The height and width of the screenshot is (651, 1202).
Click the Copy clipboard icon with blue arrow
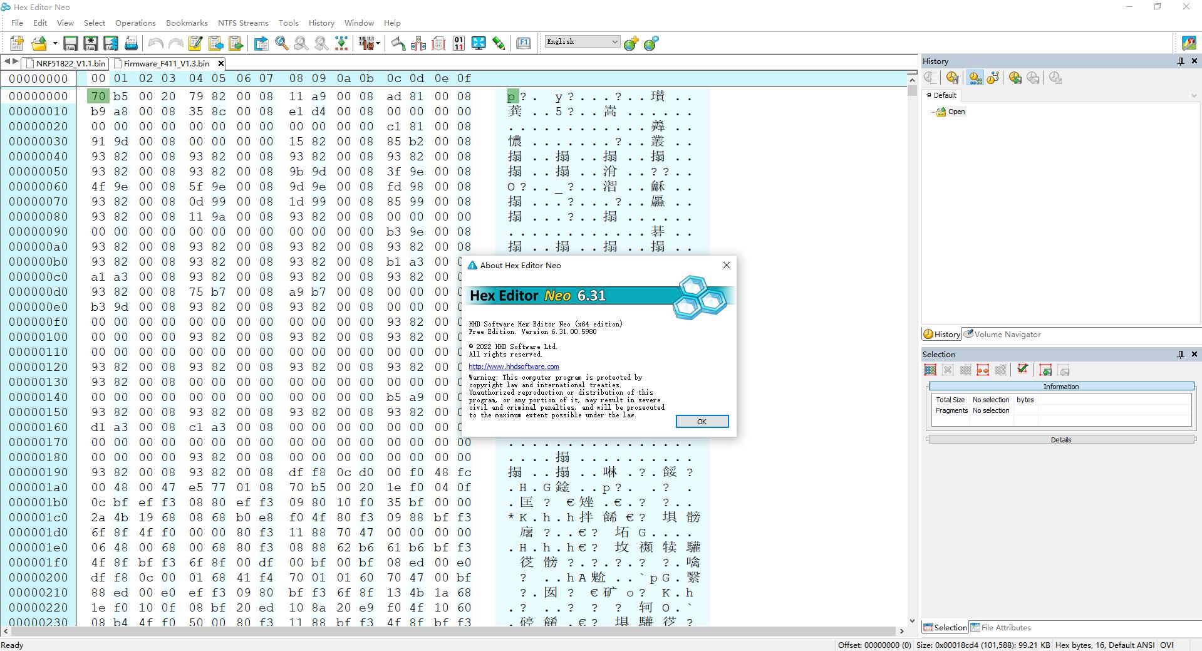pos(215,43)
